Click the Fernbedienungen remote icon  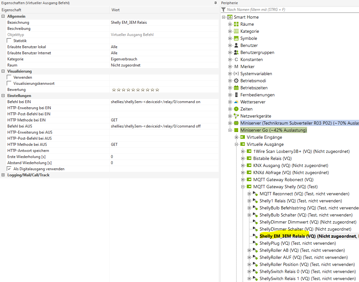pos(236,95)
